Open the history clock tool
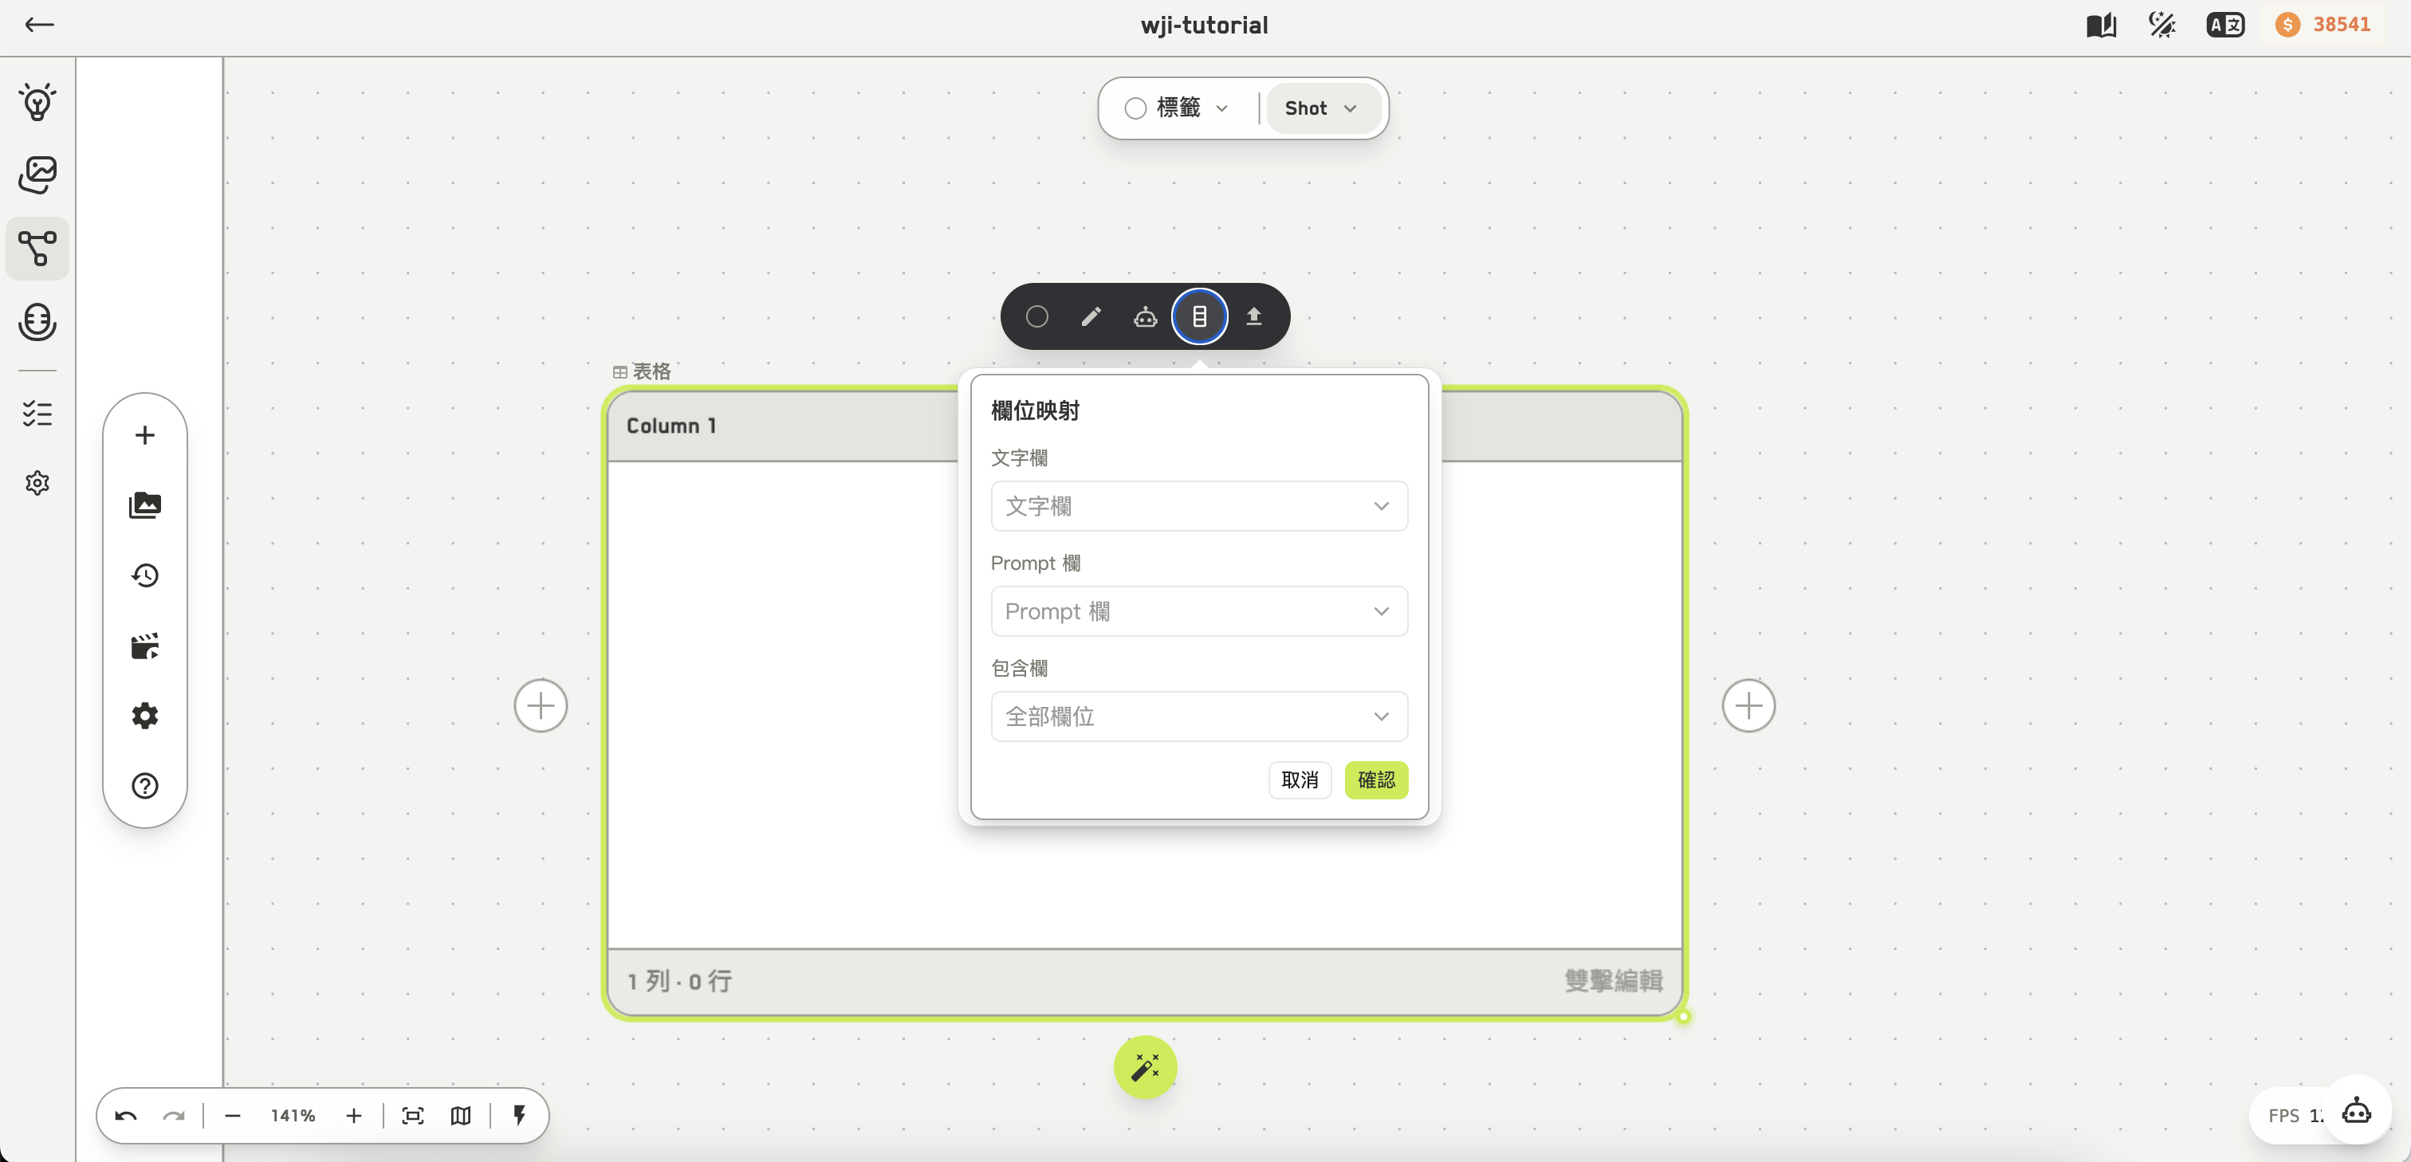Screen dimensions: 2411x1162 pos(145,575)
